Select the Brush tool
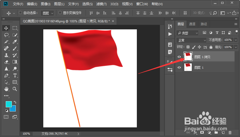240x137 pixels. (x=15, y=48)
